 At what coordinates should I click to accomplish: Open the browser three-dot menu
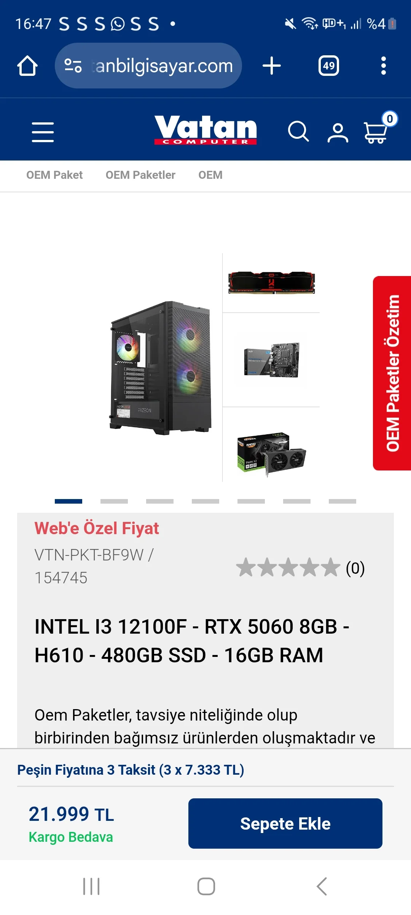(384, 66)
